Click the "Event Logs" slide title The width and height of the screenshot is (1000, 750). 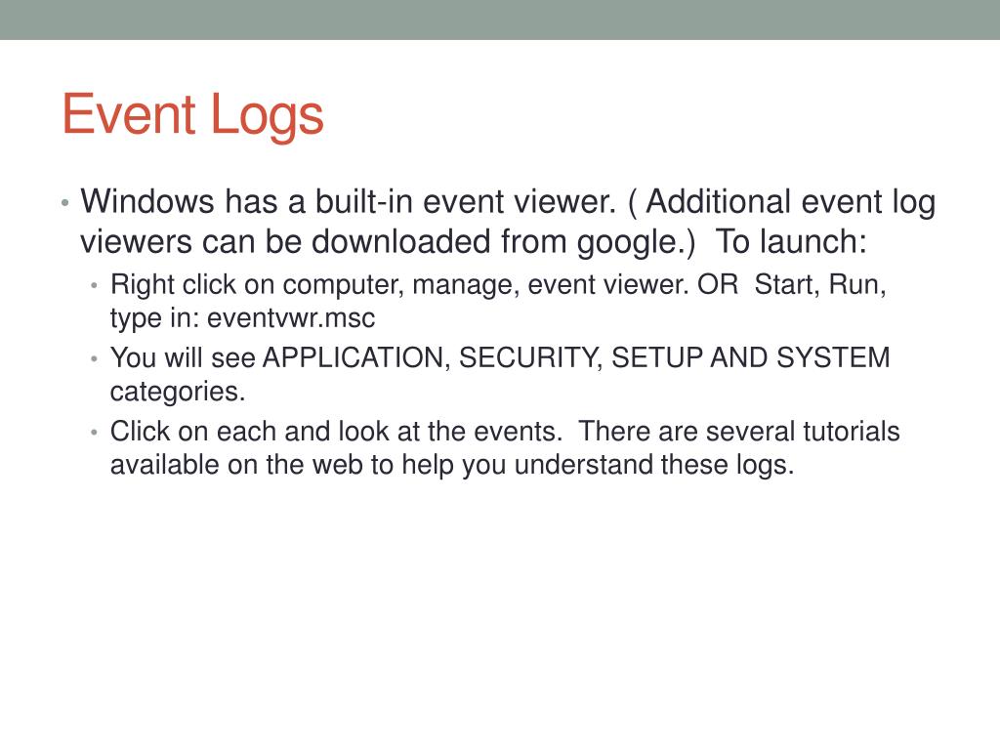click(192, 115)
